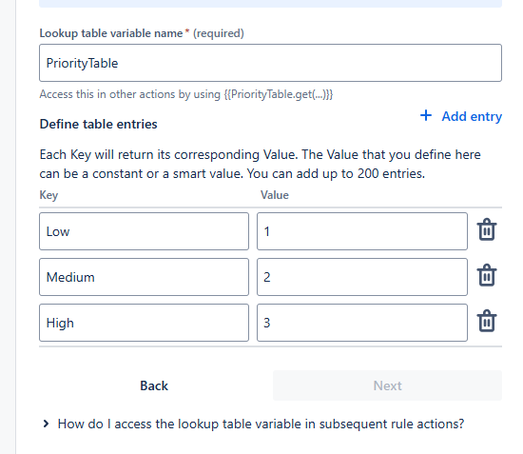Remove the High entry using trash icon

point(487,321)
